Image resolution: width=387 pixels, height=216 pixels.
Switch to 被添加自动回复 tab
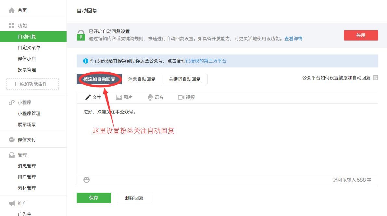coord(99,79)
